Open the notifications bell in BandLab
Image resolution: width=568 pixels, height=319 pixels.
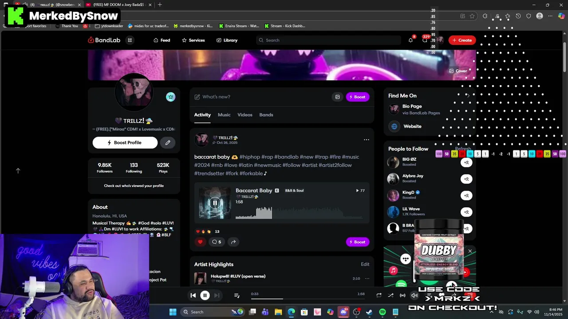click(410, 40)
